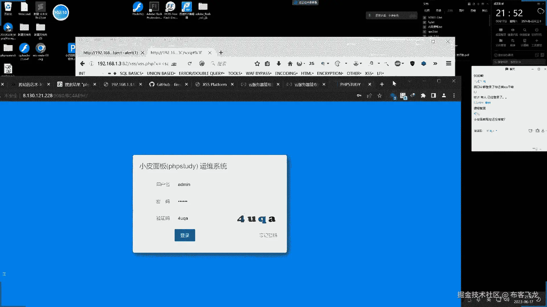Click the Firefox reload icon
The height and width of the screenshot is (307, 547).
(190, 64)
